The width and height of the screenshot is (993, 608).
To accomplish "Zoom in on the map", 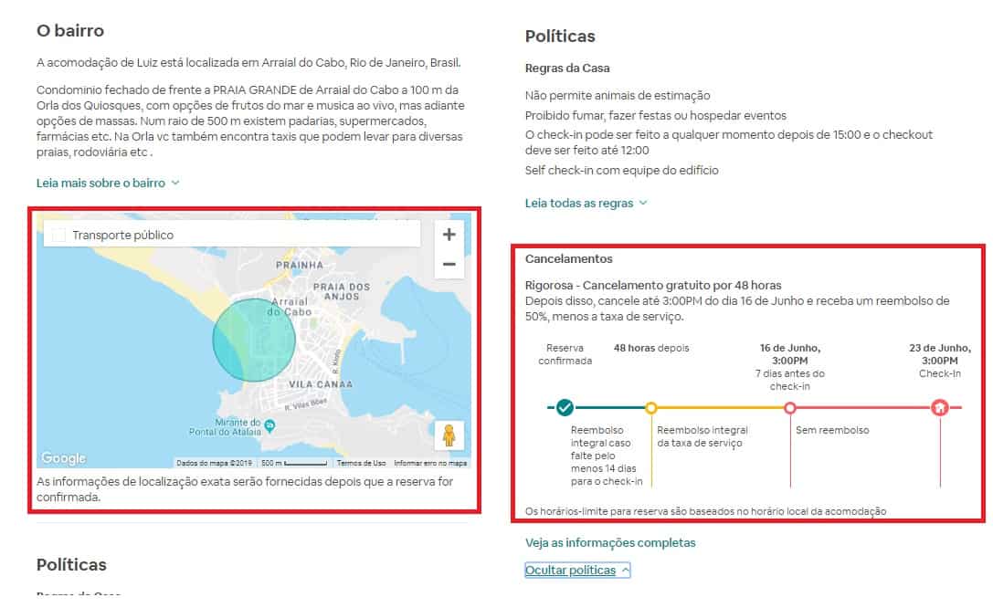I will 449,235.
